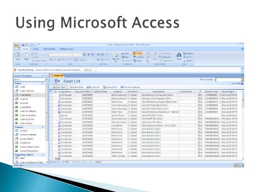Click the Sort Ascending icon
Viewport: 257px width, 192px height.
pyautogui.click(x=148, y=53)
